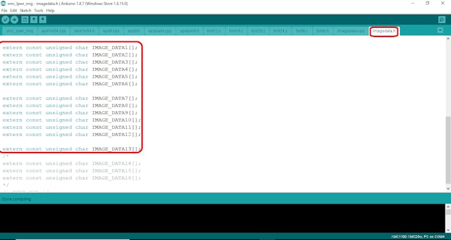Screen dimensions: 451x240
Task: Switch to the fonts.h tab
Action: click(x=322, y=30)
